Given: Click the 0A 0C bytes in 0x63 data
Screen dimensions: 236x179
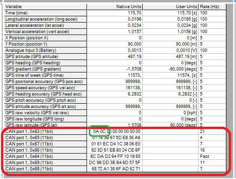Looking at the screenshot, I should coord(99,131).
